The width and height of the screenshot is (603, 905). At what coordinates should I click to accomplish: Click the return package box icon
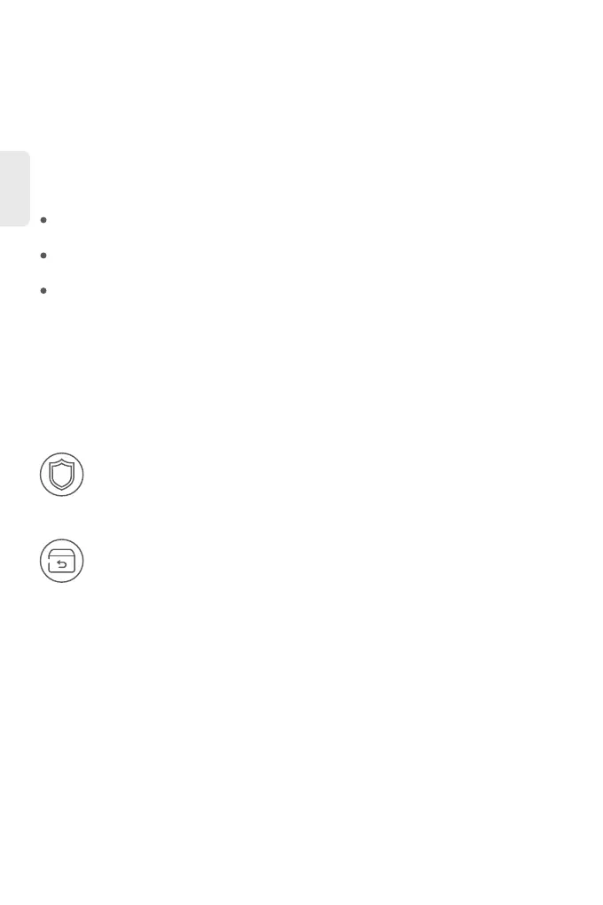point(62,561)
